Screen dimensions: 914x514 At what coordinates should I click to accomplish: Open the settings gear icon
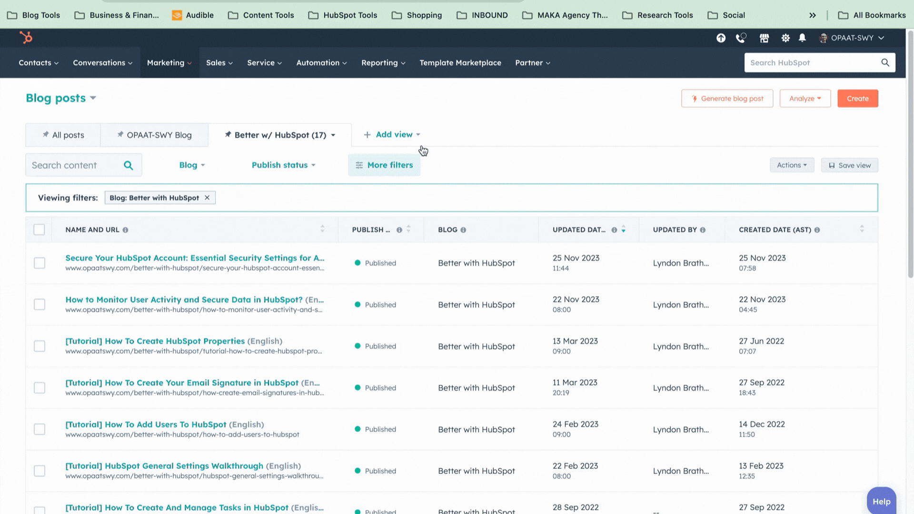785,38
